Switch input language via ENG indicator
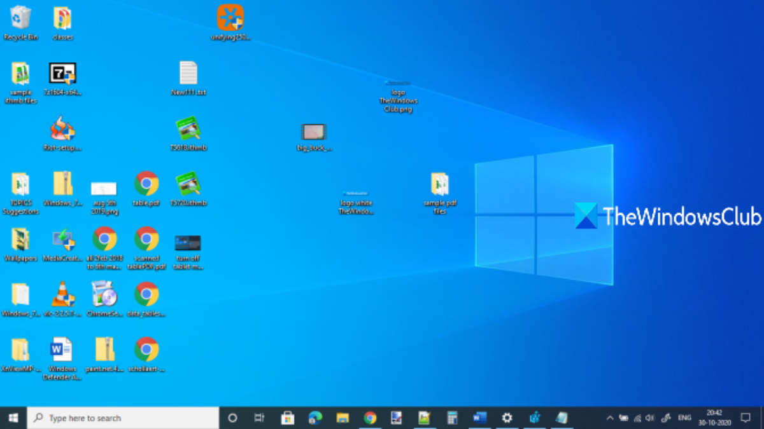The height and width of the screenshot is (429, 764). tap(684, 418)
